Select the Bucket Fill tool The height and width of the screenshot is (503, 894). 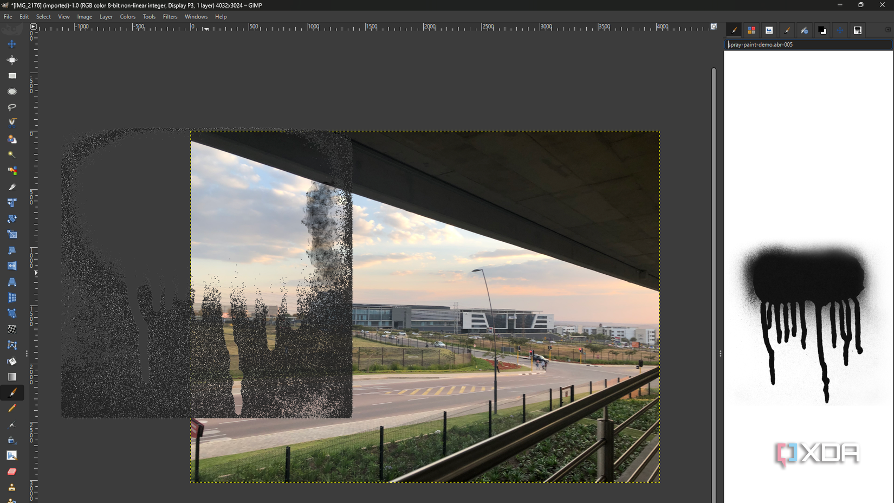(12, 361)
